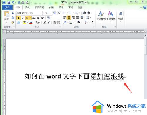Open the Styles pane launcher

coord(115,27)
